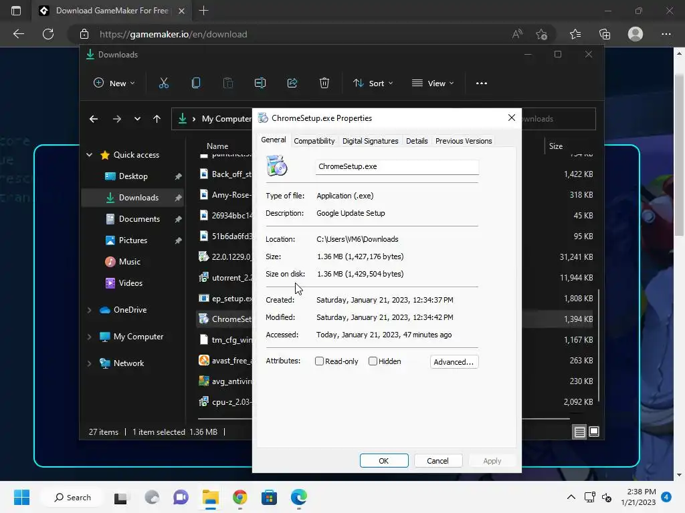Open Task View from the taskbar
The image size is (685, 513).
[120, 498]
